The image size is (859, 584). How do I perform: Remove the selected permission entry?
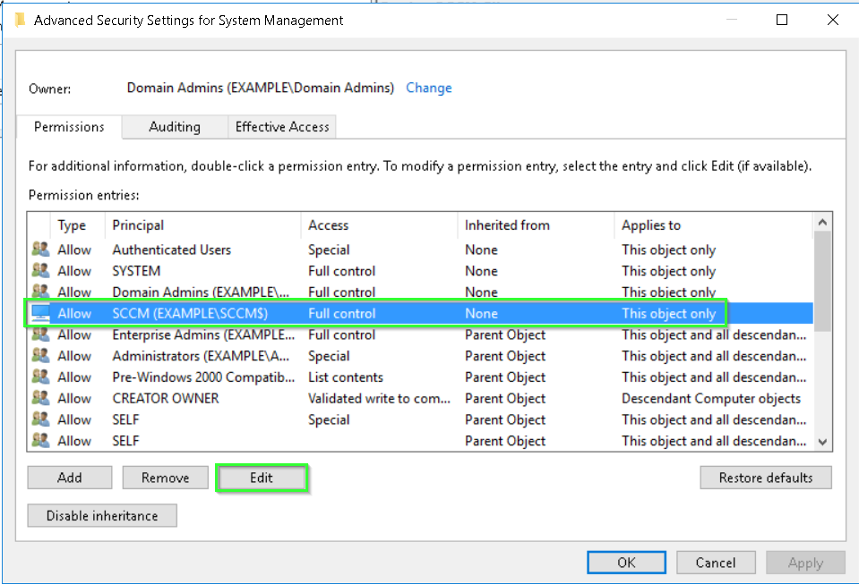tap(165, 478)
